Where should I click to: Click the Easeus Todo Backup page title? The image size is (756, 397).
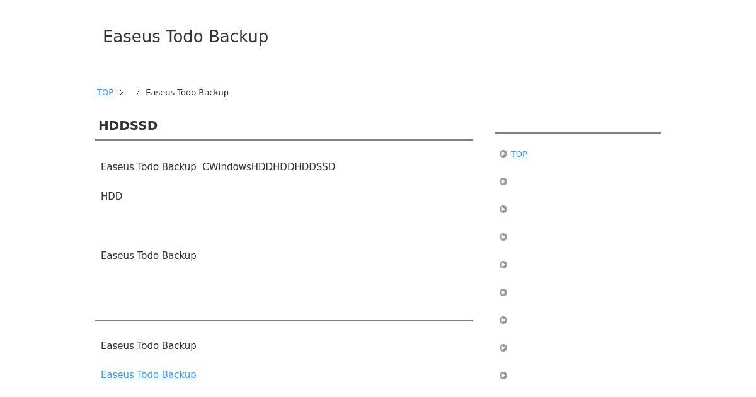point(185,37)
